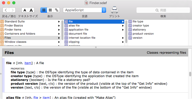Click the S icon beside Files

tap(2, 38)
